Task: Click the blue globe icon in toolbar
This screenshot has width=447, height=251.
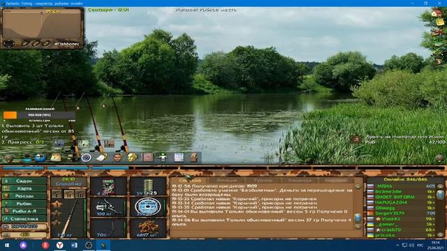Action: pos(40,158)
